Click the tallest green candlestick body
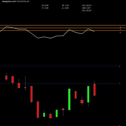 click(x=69, y=99)
